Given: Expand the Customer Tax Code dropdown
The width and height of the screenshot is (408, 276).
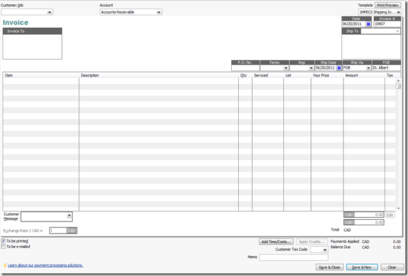Looking at the screenshot, I should 325,250.
